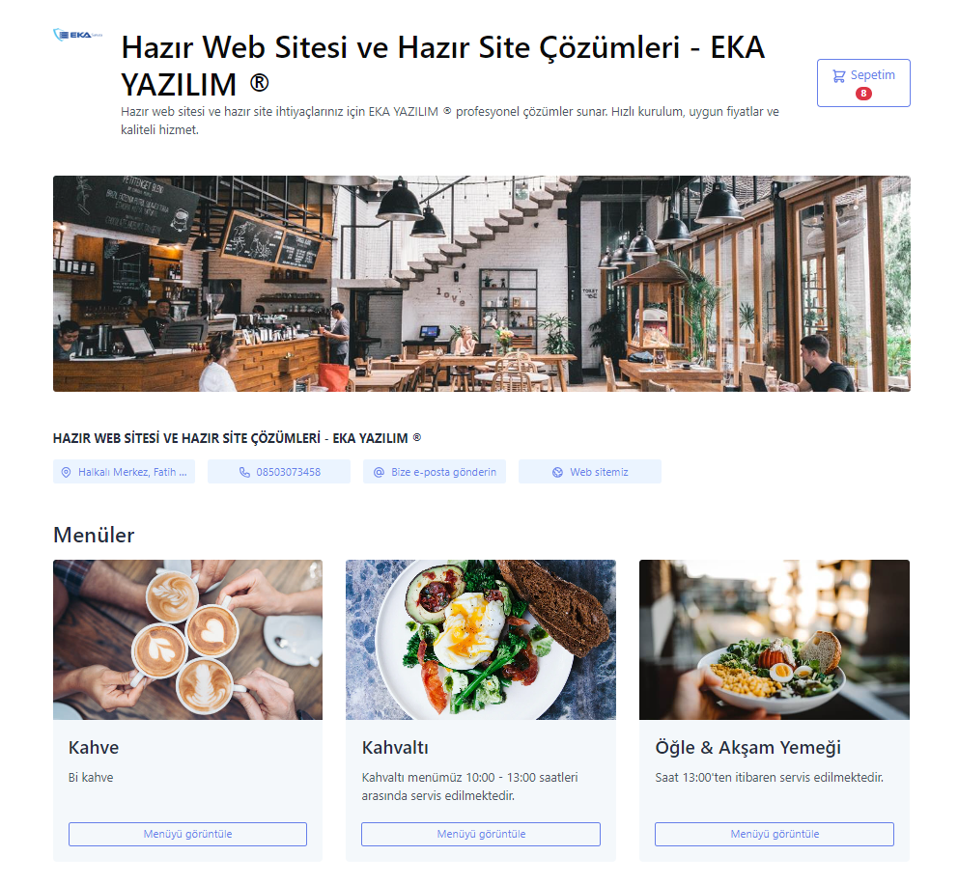The image size is (958, 884).
Task: Visit the Web sitemiz link
Action: coord(590,471)
